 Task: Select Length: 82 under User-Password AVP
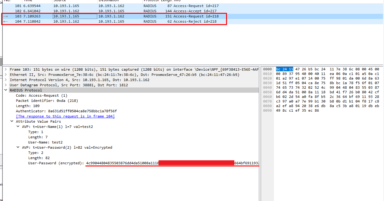[x=39, y=158]
